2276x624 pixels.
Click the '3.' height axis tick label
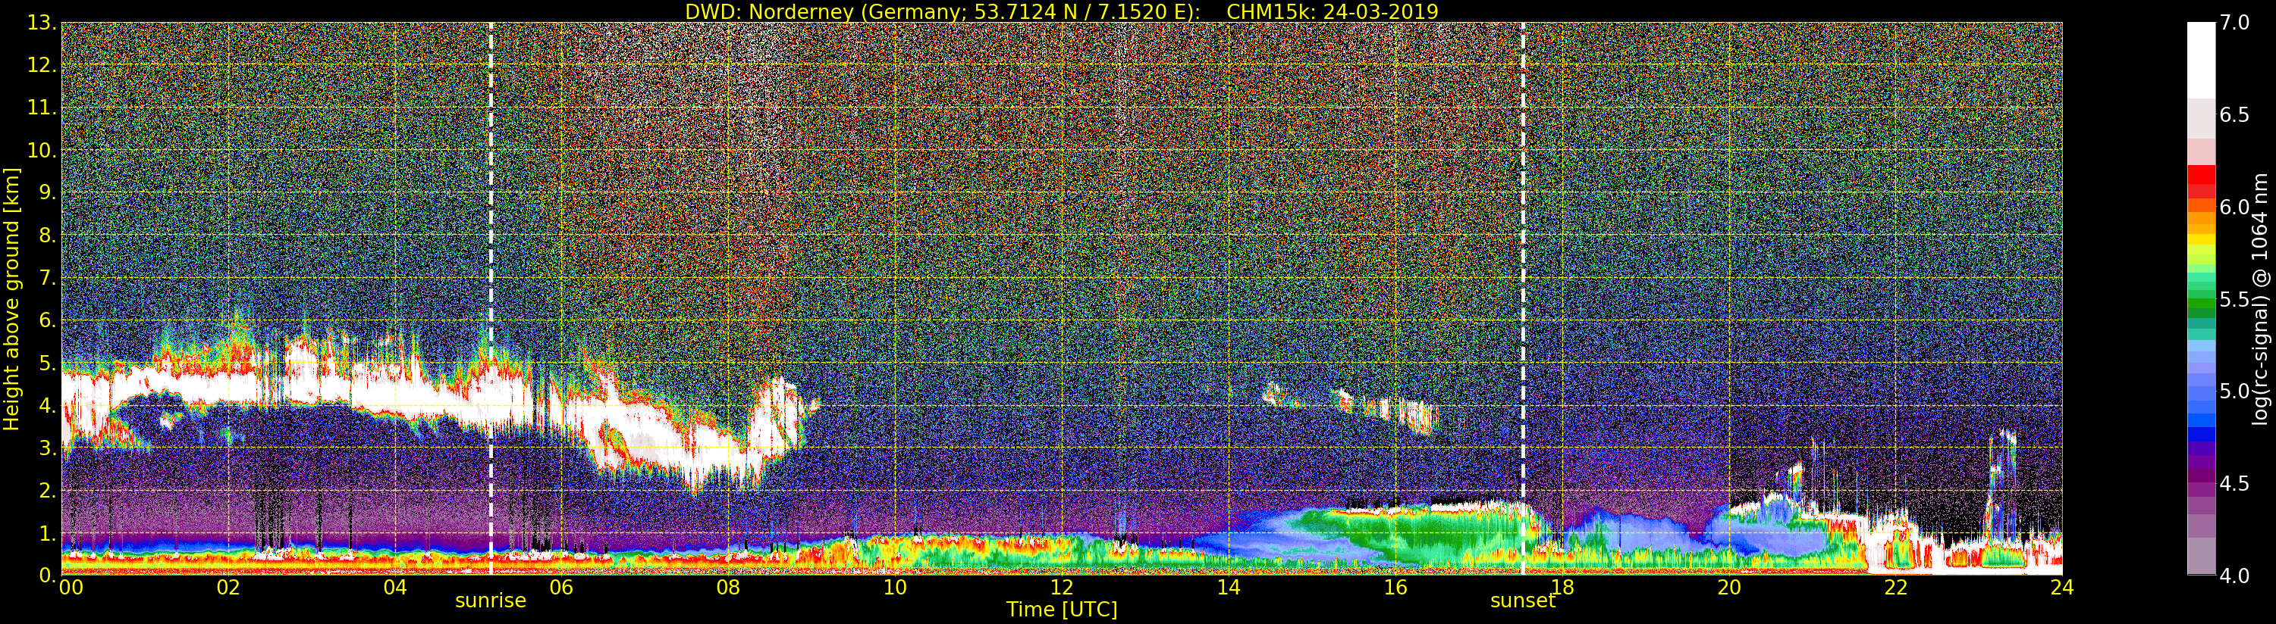tap(48, 448)
